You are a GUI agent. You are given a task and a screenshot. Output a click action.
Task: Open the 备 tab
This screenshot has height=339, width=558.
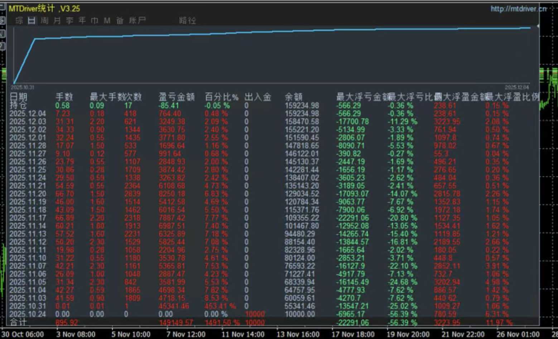coord(120,20)
